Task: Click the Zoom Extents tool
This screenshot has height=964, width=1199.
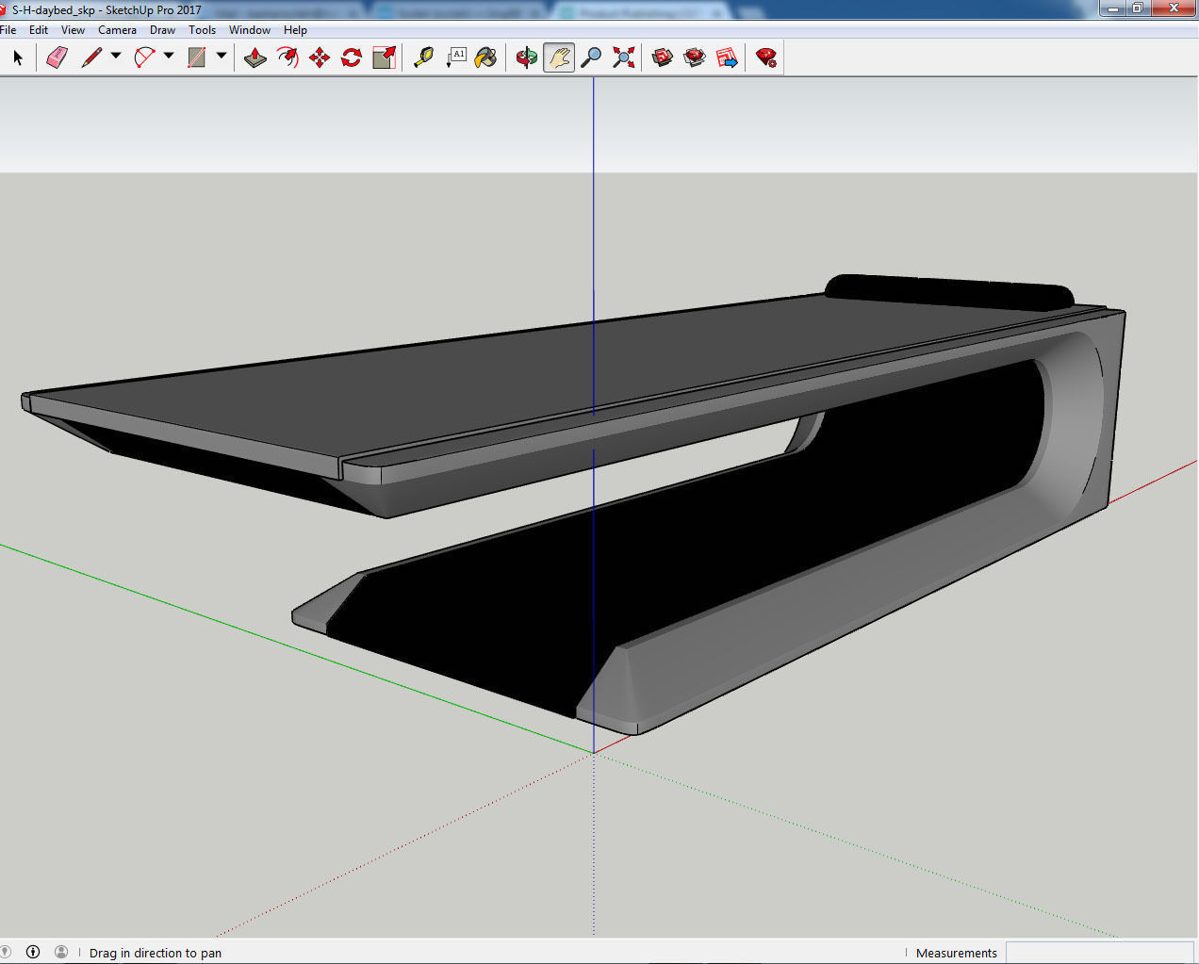Action: pyautogui.click(x=623, y=58)
